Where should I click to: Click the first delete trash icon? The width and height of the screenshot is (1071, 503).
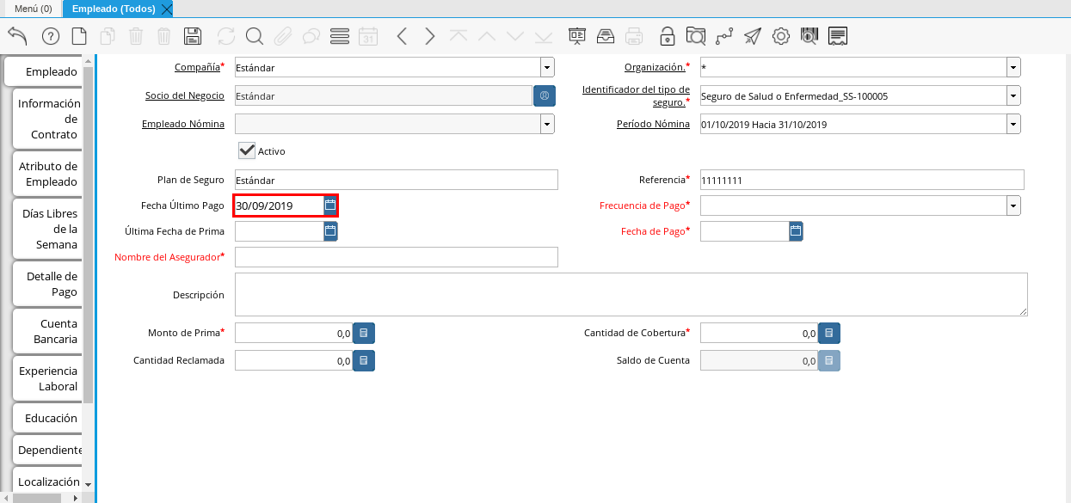tap(136, 36)
